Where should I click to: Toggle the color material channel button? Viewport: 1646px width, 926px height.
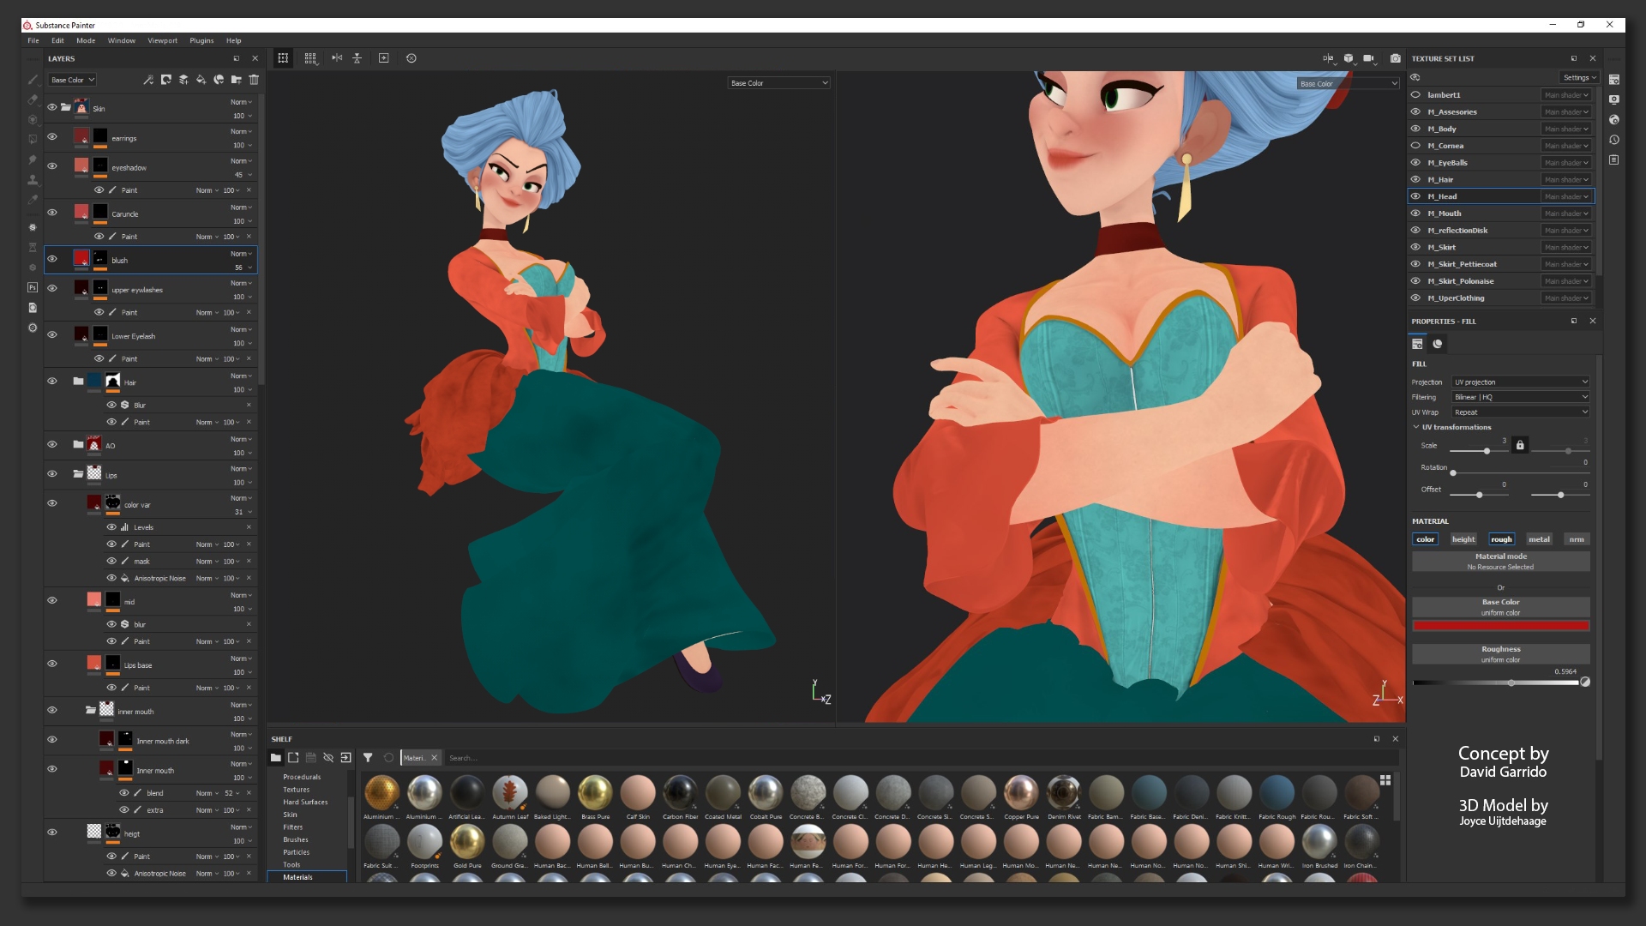[1426, 539]
